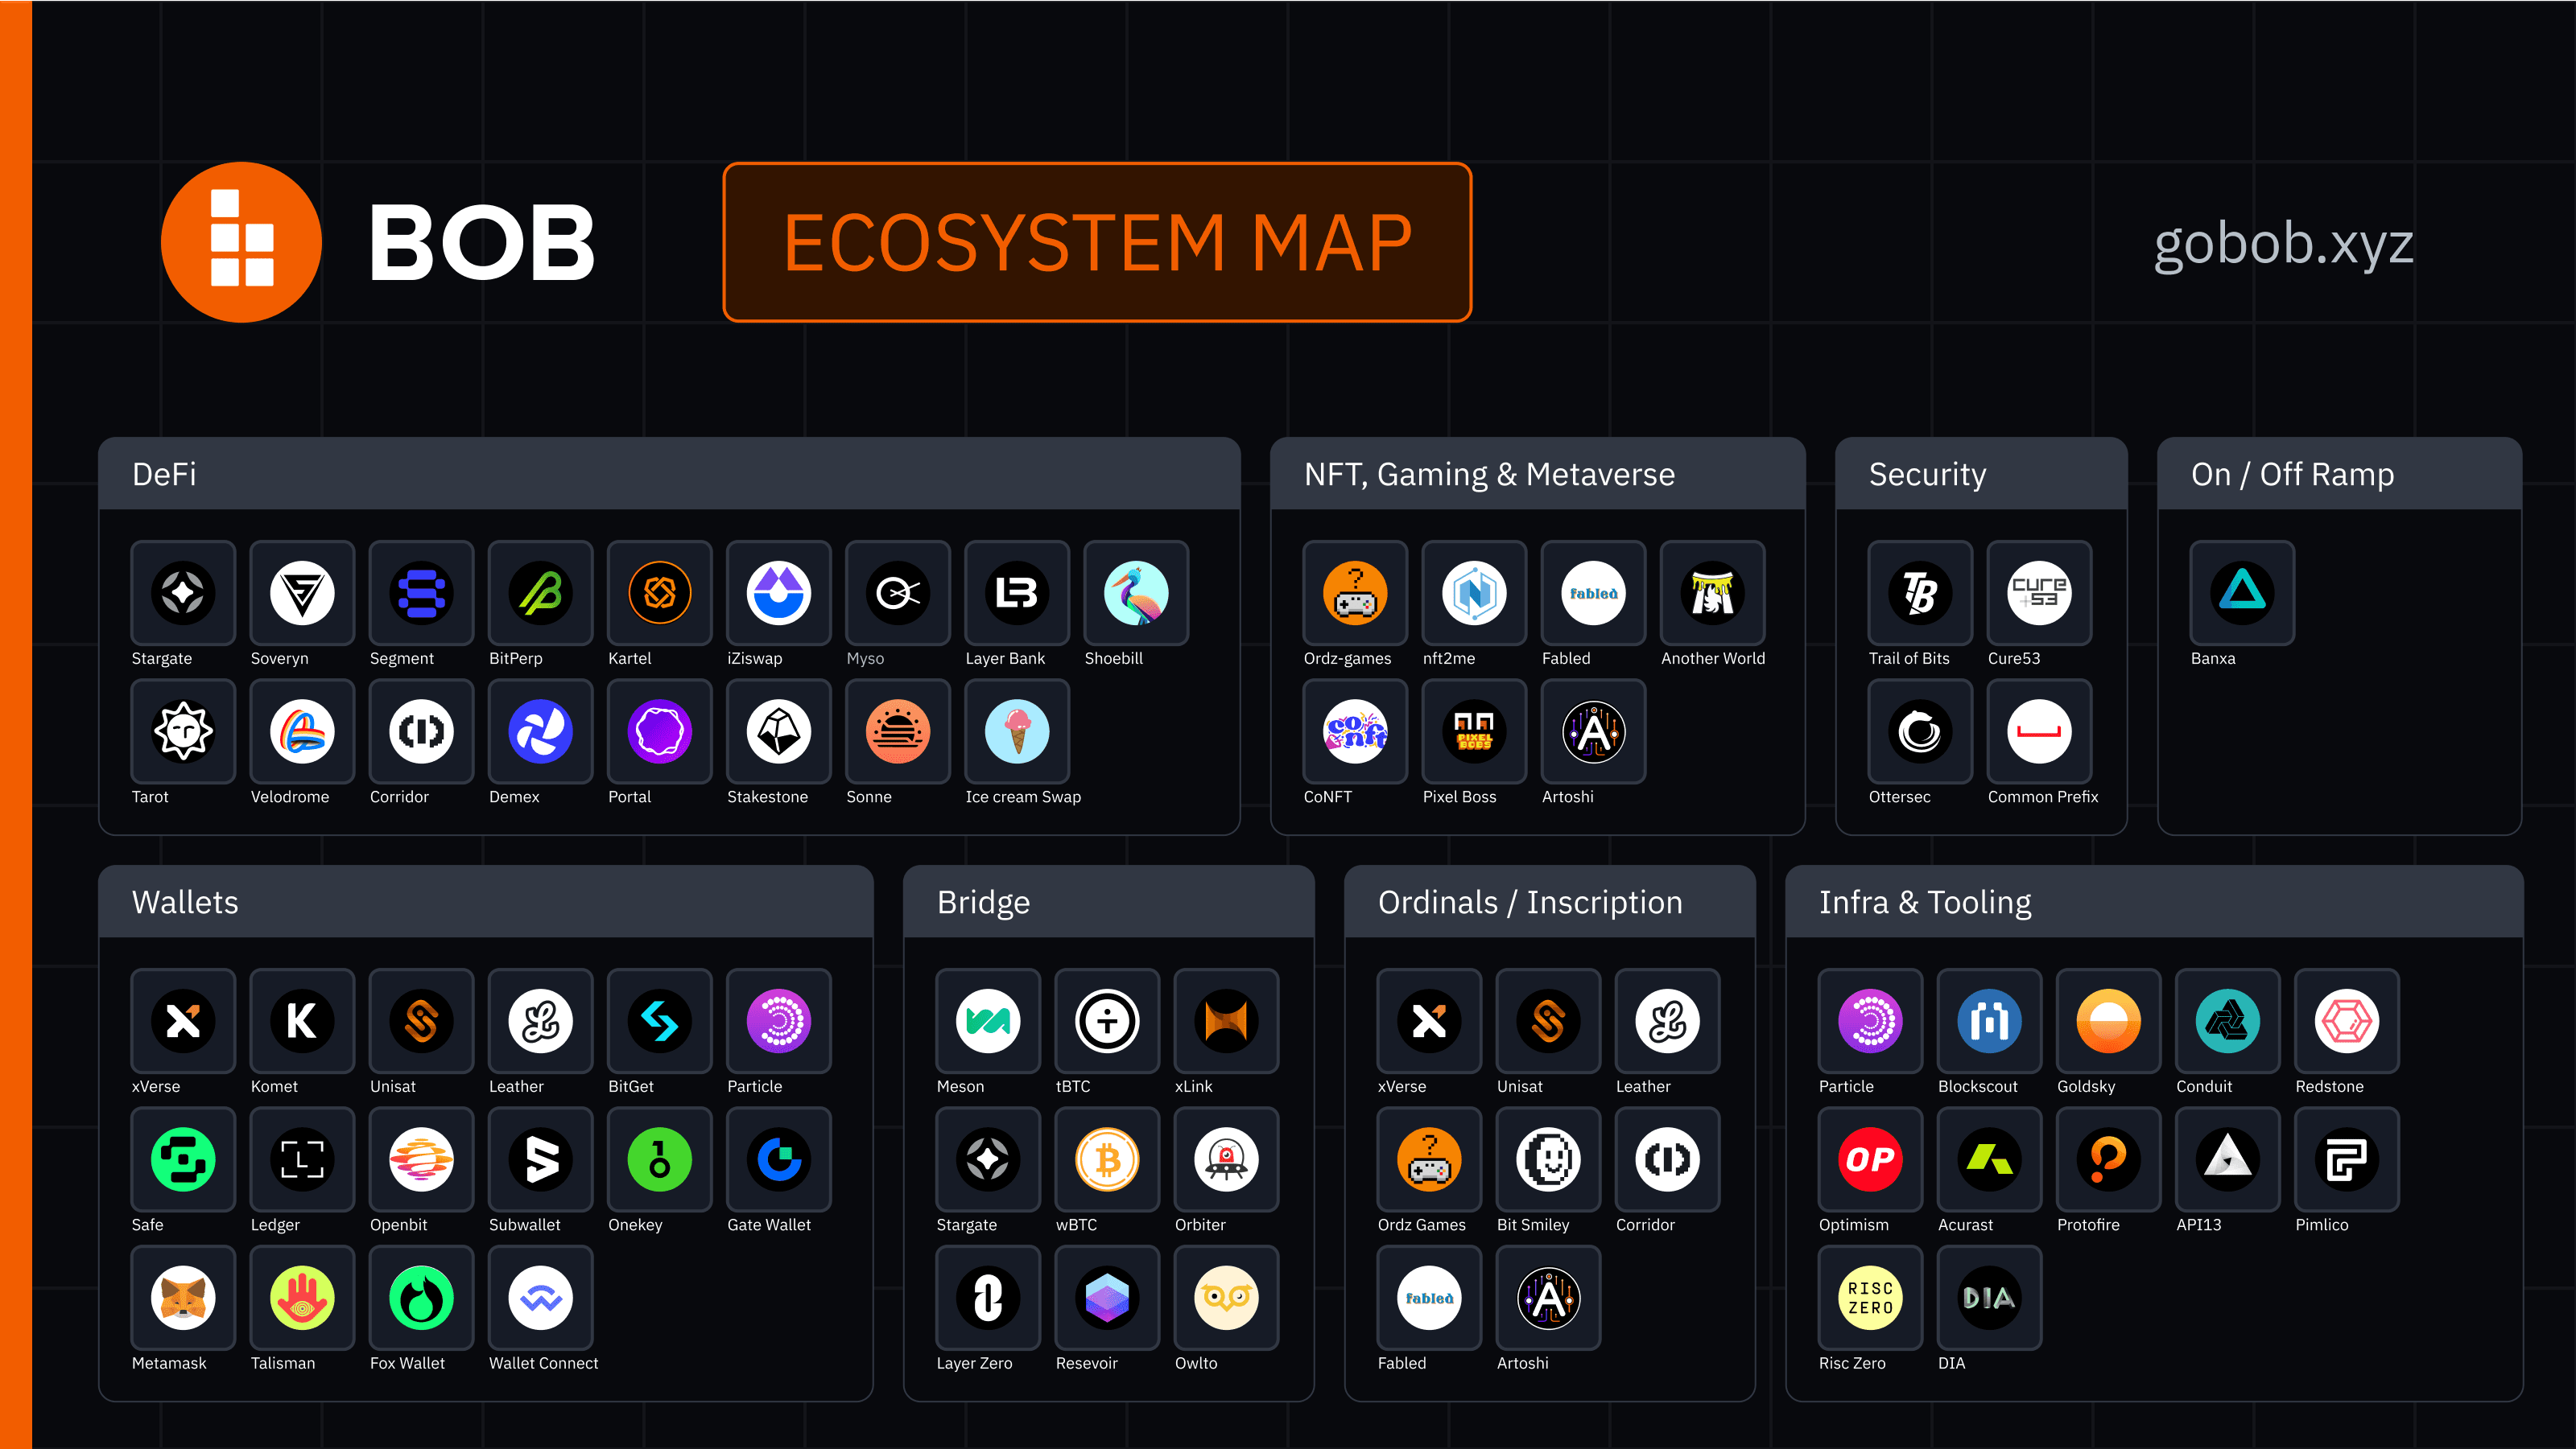
Task: Open the gobob.xyz link
Action: coord(2283,244)
